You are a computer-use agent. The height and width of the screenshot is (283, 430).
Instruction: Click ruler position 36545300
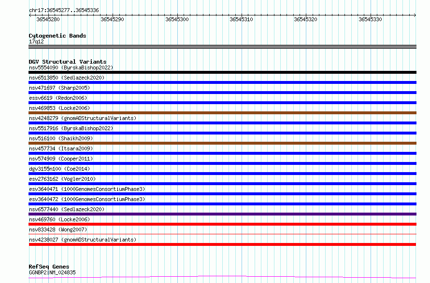coord(177,19)
